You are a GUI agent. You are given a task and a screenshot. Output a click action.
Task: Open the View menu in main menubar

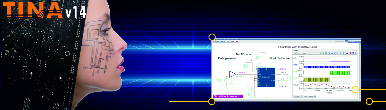click(x=218, y=42)
